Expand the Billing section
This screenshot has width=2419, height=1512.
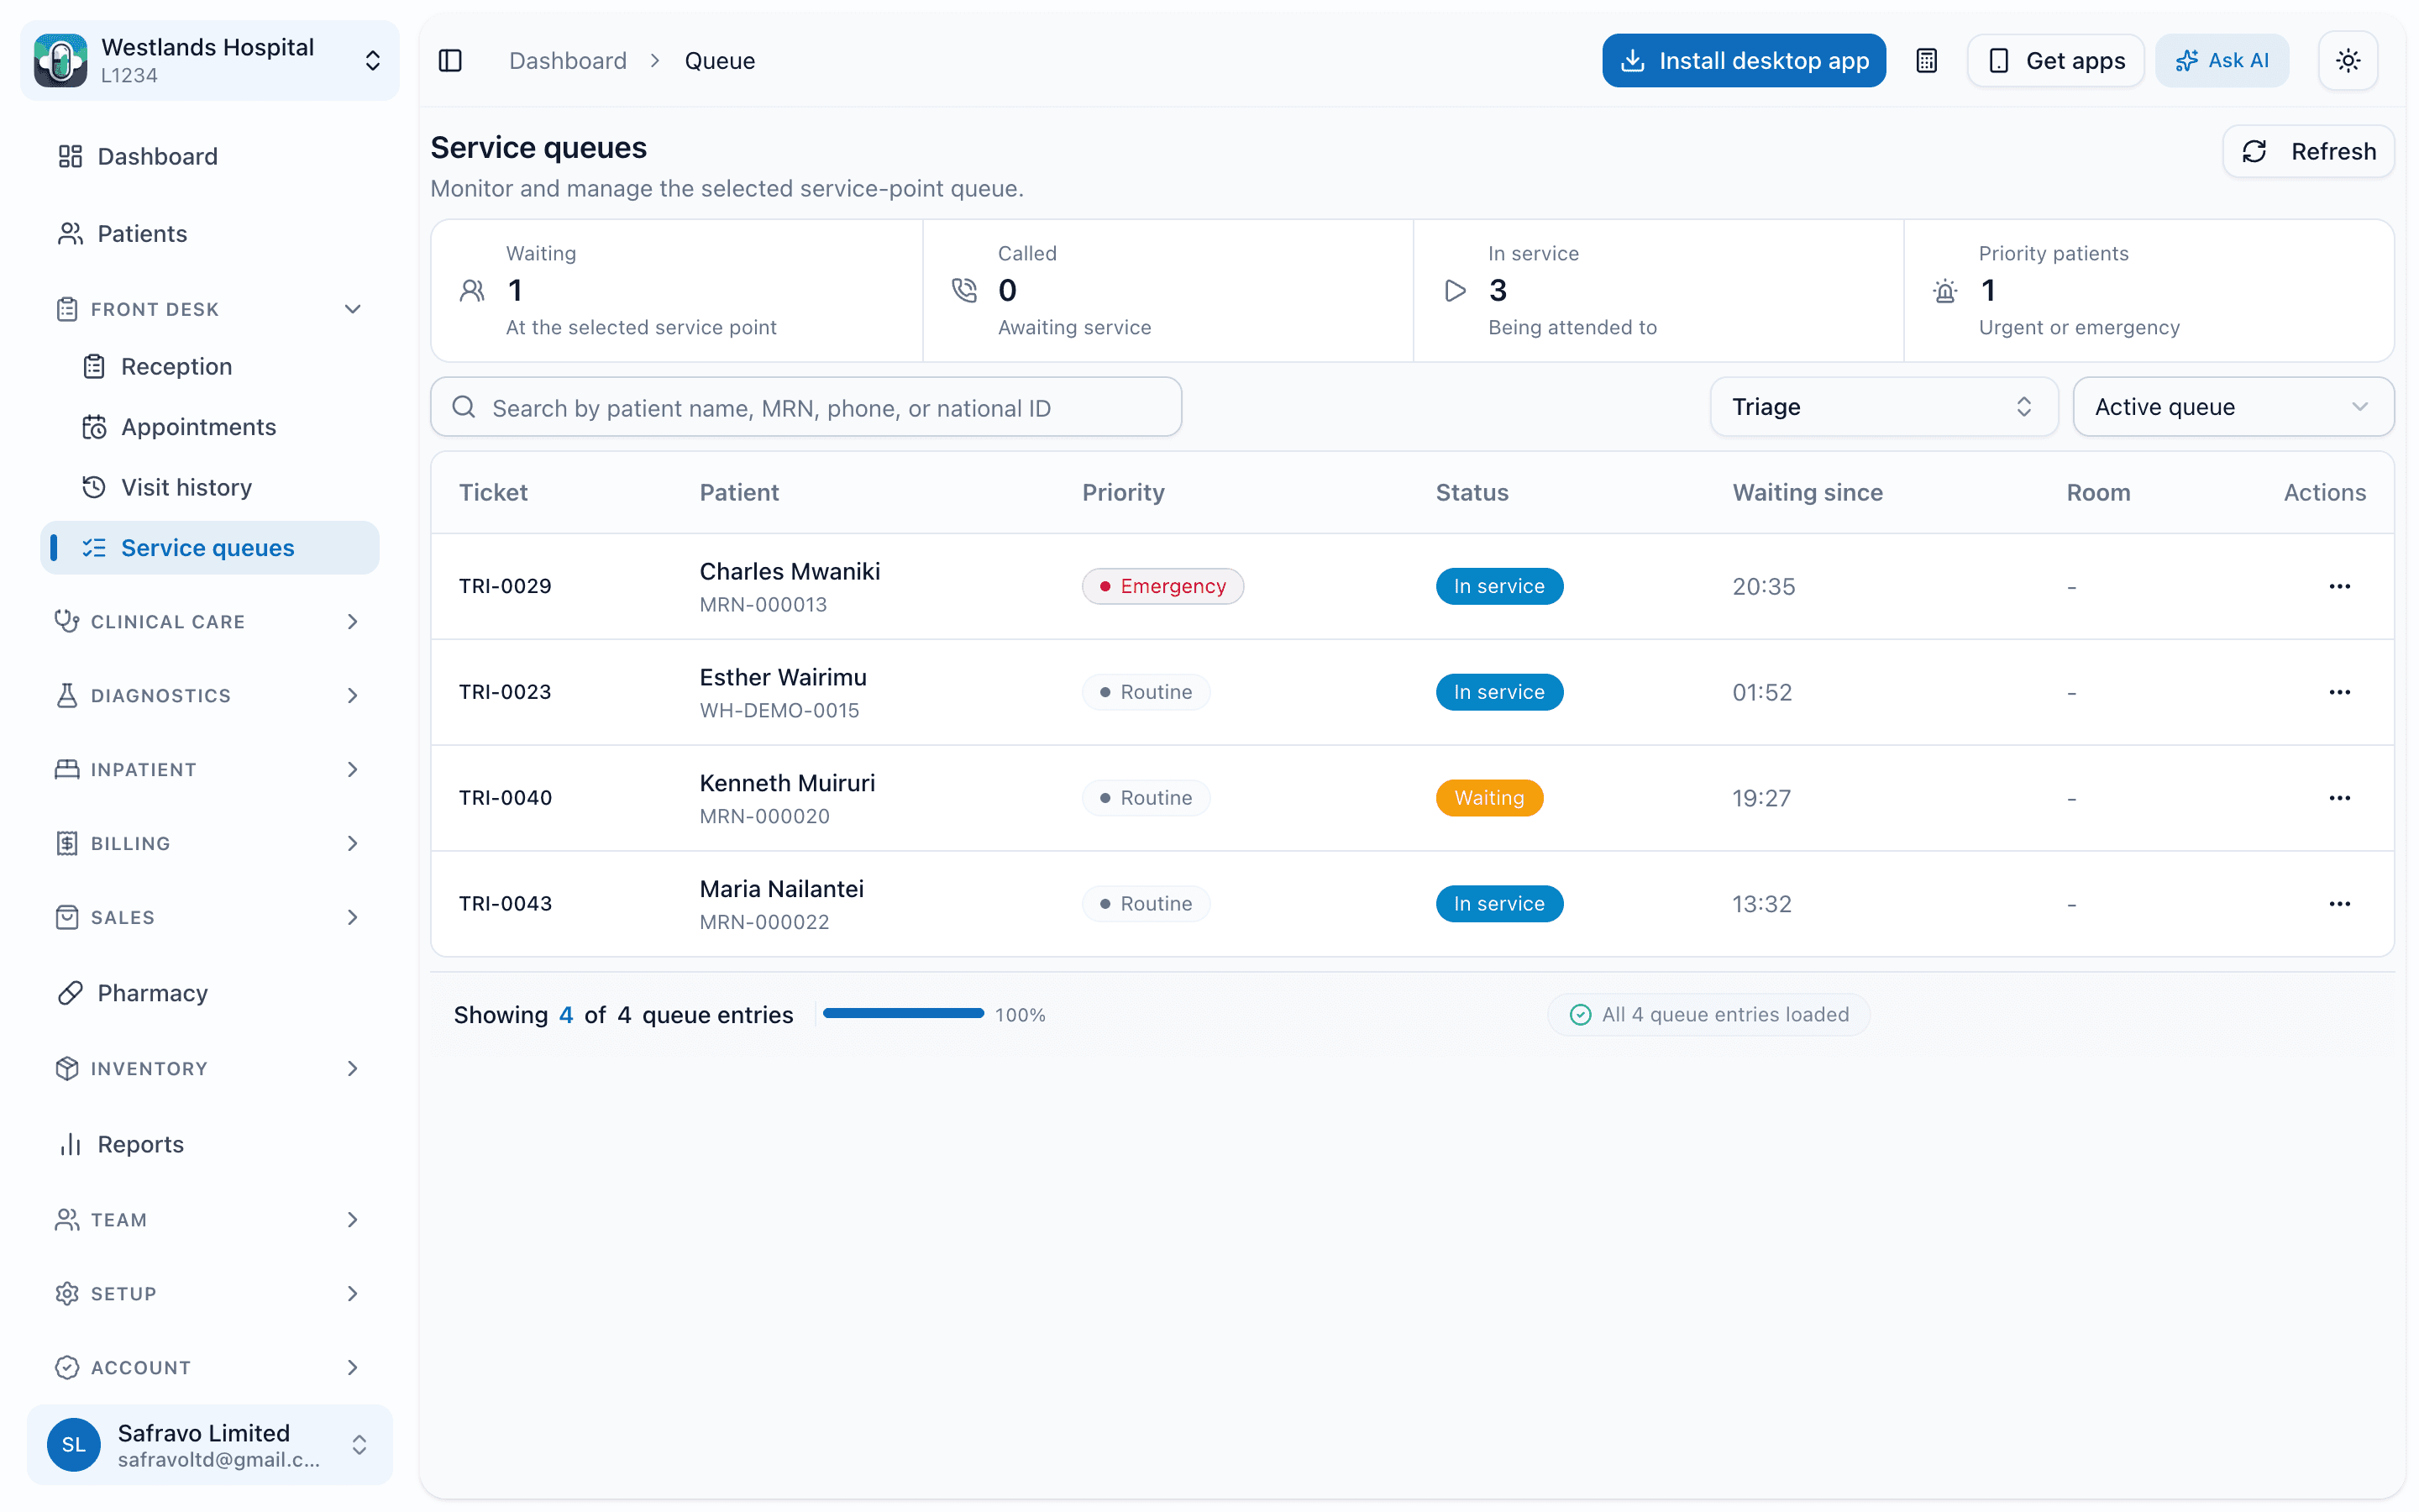pos(210,844)
